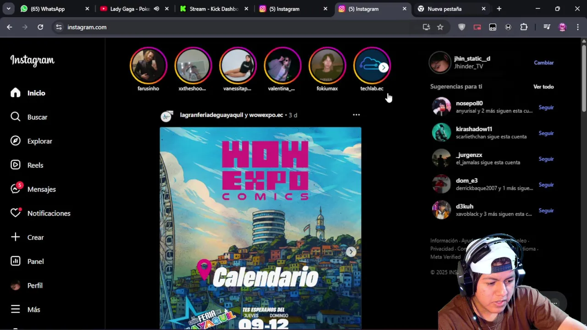The image size is (587, 330).
Task: Click the Instagram logo
Action: point(32,60)
